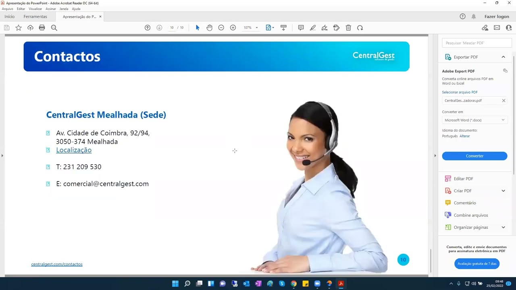The width and height of the screenshot is (516, 290).
Task: Open the Ajuda menu
Action: [76, 9]
